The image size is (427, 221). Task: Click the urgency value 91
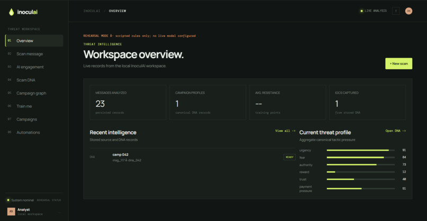[x=404, y=150]
